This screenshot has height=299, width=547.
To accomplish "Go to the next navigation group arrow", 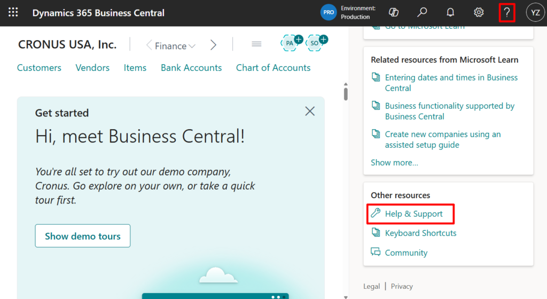I will tap(213, 45).
